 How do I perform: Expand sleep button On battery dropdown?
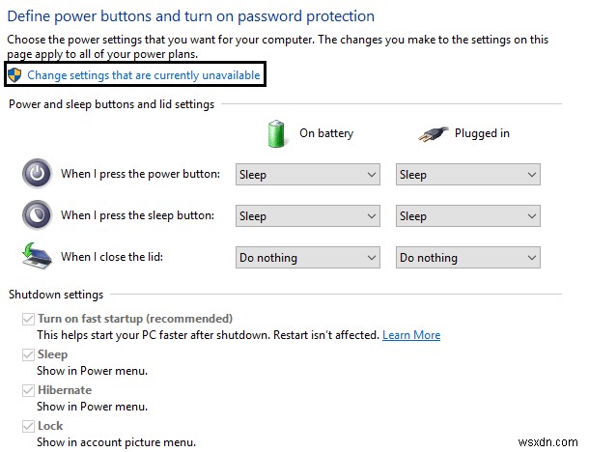pyautogui.click(x=308, y=216)
